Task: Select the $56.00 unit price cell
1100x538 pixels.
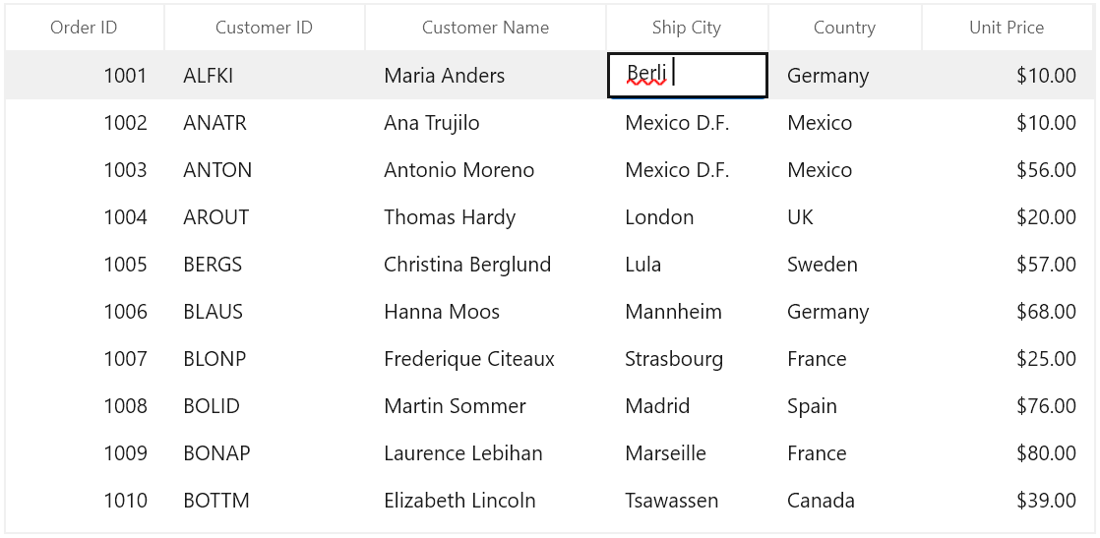Action: tap(1046, 170)
